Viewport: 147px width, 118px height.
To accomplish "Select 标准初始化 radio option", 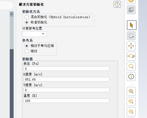I will pyautogui.click(x=27, y=22).
